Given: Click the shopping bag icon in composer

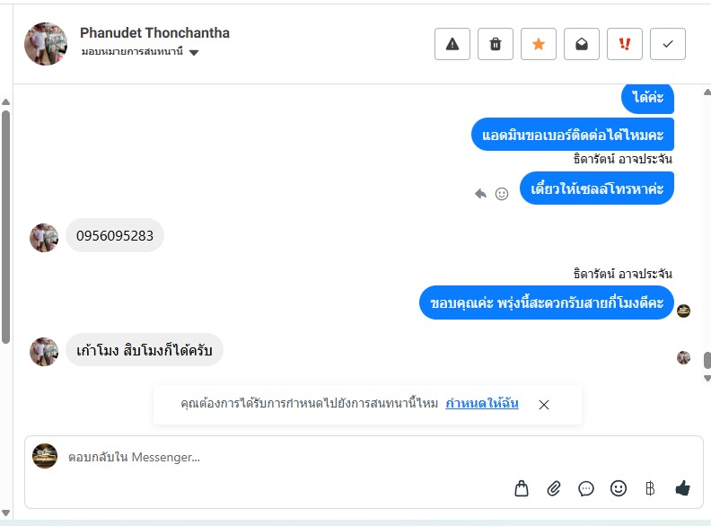Looking at the screenshot, I should click(522, 488).
